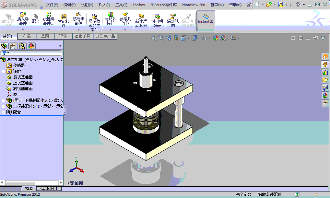This screenshot has width=330, height=198.
Task: Switch to the 评估 tab
Action: [x=63, y=36]
